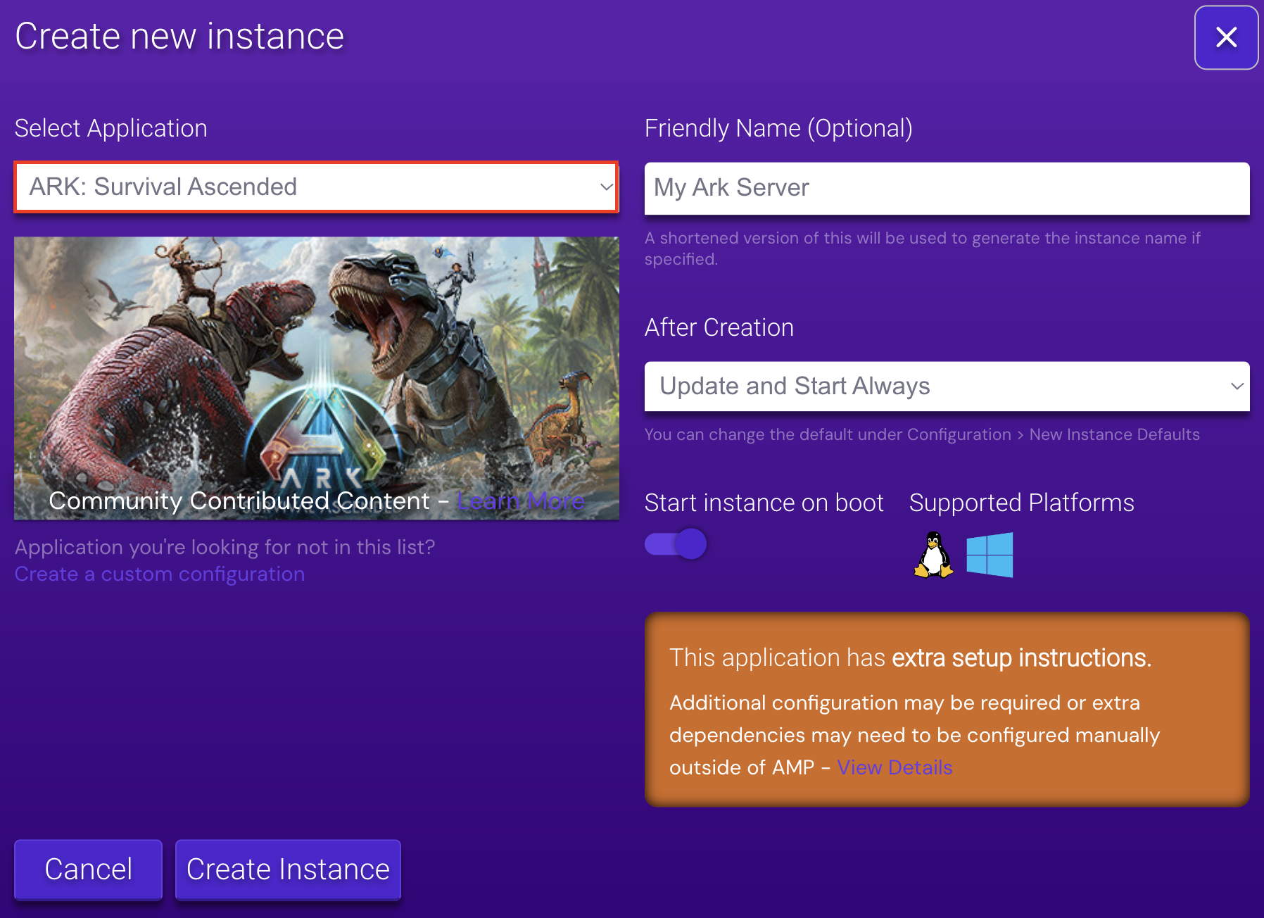Select the "Update and Start Always" option box
Viewport: 1264px width, 918px height.
(x=946, y=386)
